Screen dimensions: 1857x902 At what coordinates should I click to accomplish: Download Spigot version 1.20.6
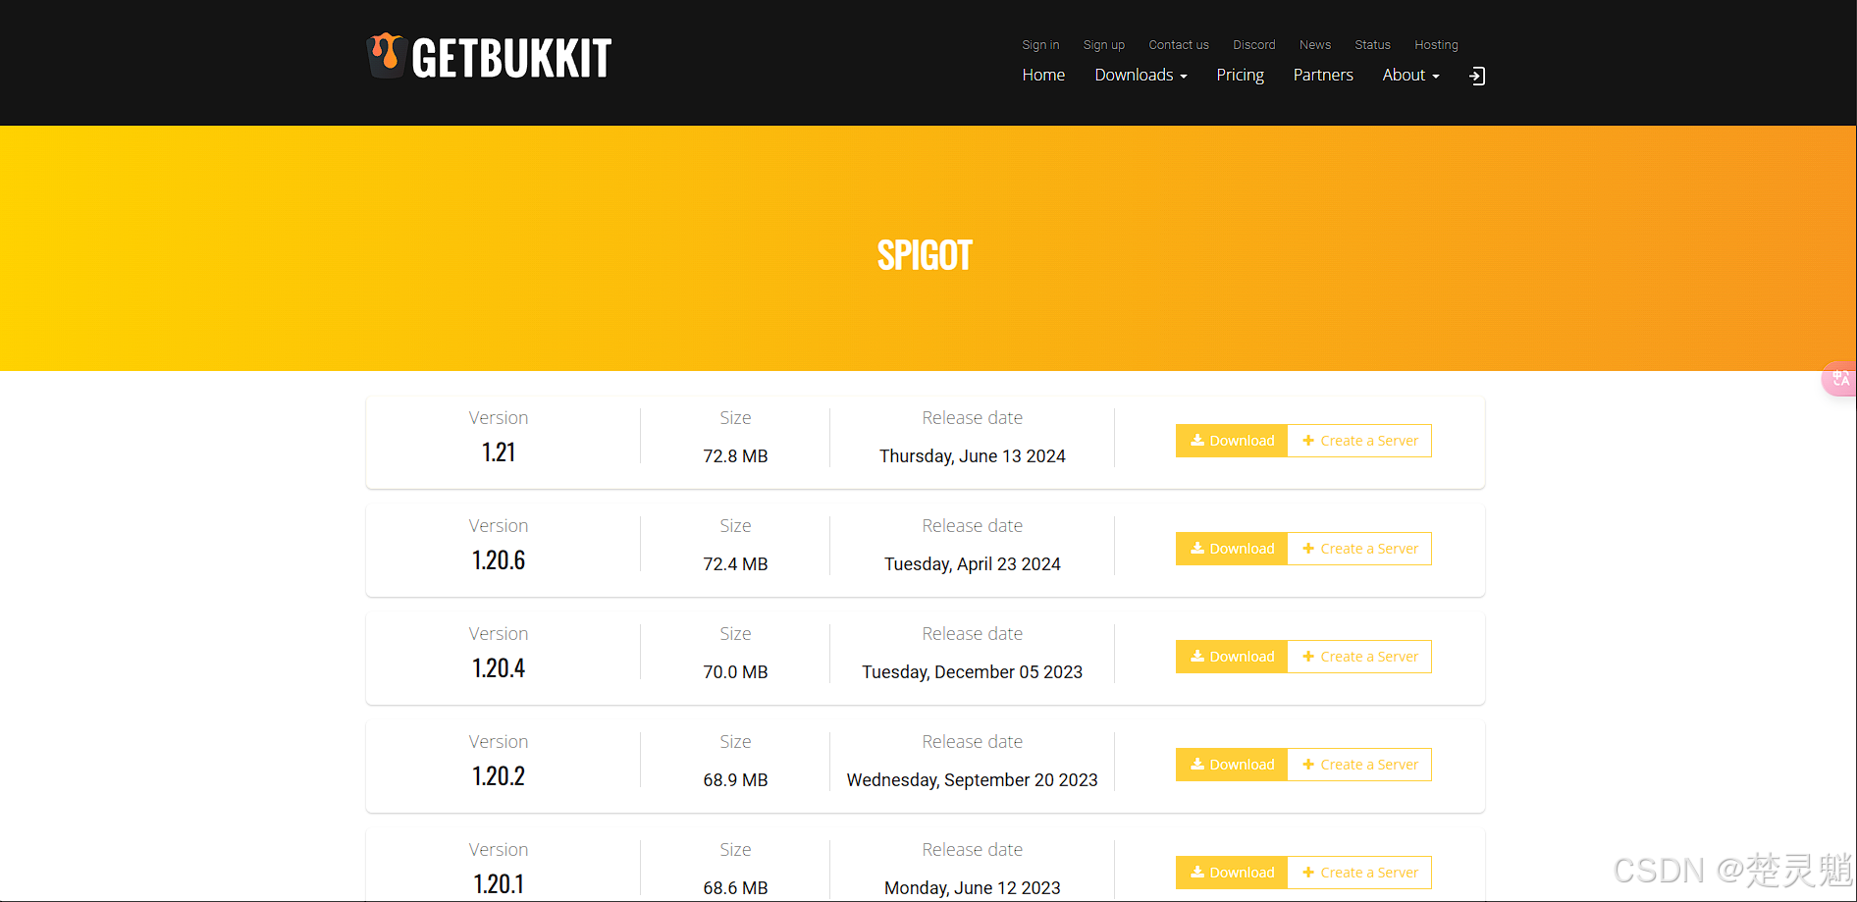[x=1232, y=549]
